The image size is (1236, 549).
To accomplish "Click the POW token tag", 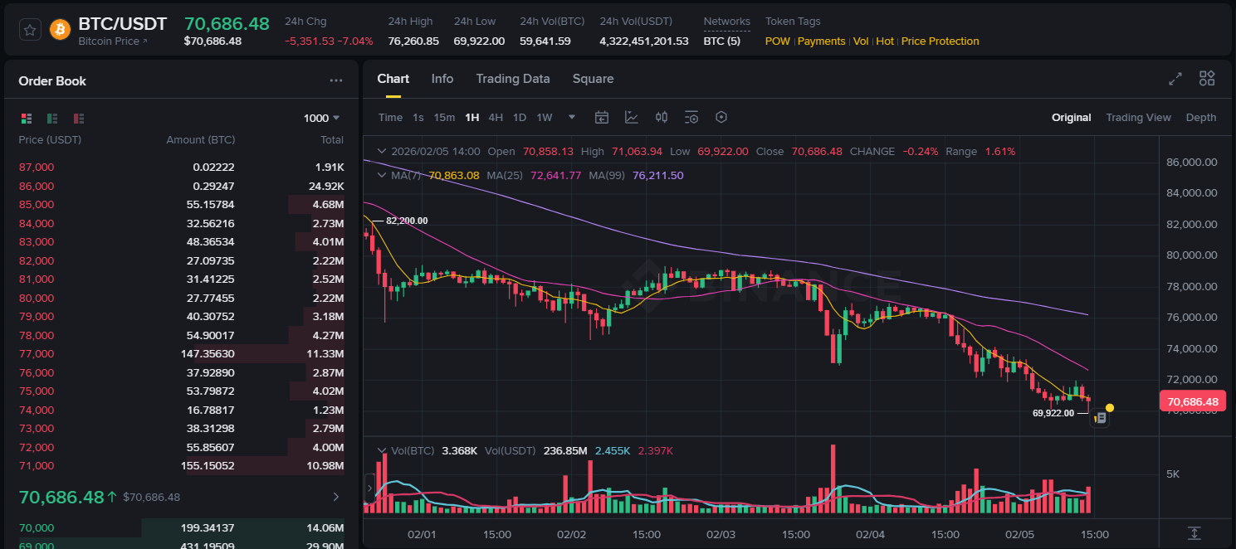I will coord(777,41).
